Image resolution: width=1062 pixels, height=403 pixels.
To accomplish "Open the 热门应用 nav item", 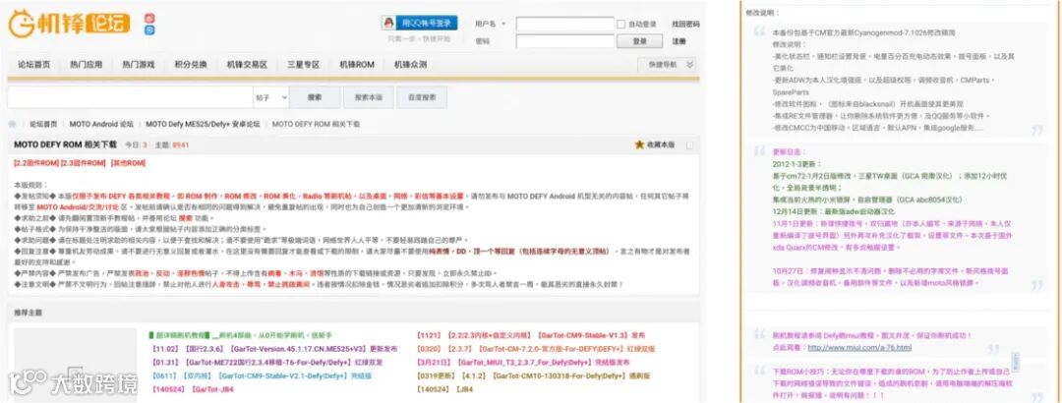I will [x=86, y=64].
